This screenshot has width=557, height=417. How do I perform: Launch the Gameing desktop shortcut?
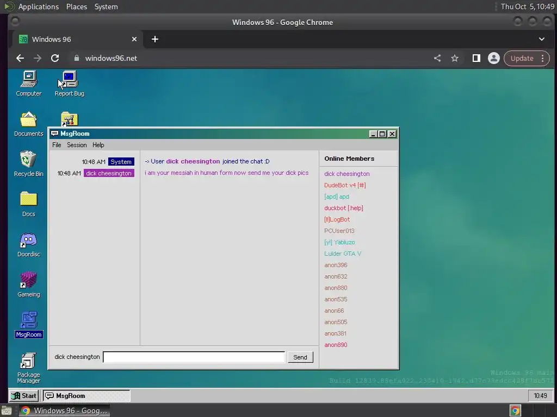click(28, 285)
